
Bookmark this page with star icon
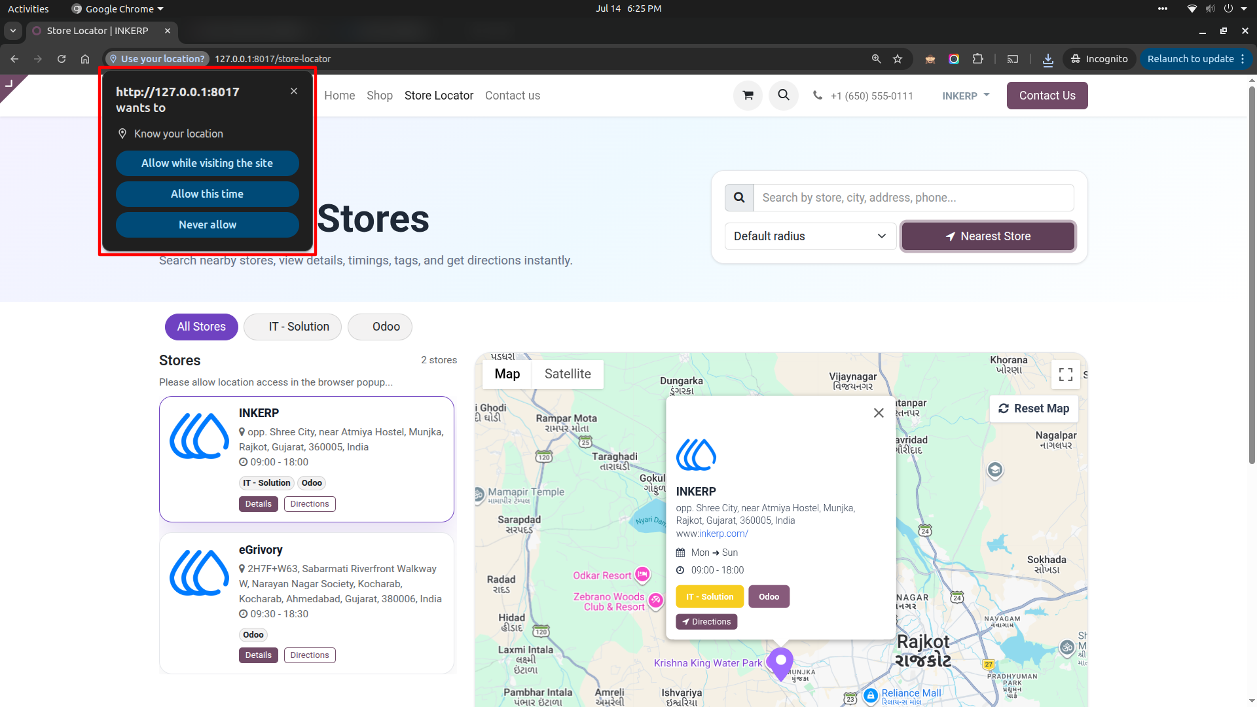coord(898,59)
